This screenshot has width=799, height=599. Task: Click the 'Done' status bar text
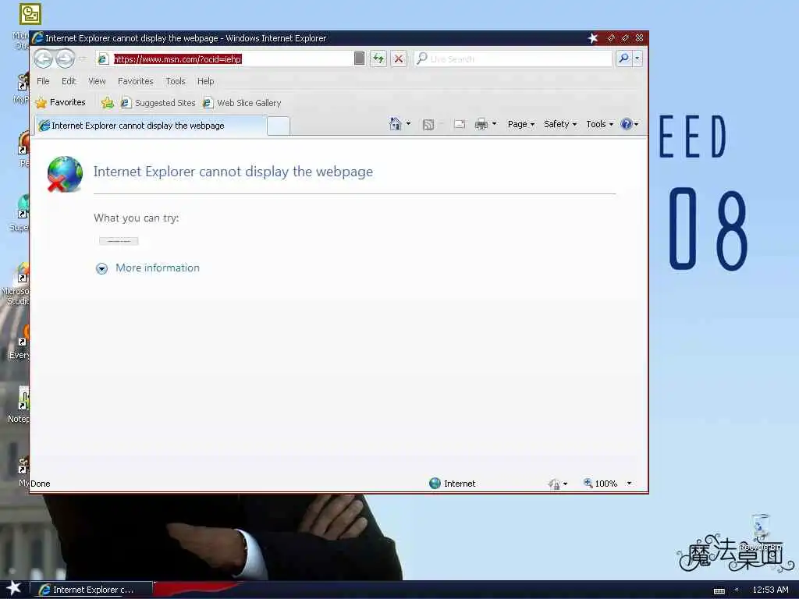tap(41, 484)
